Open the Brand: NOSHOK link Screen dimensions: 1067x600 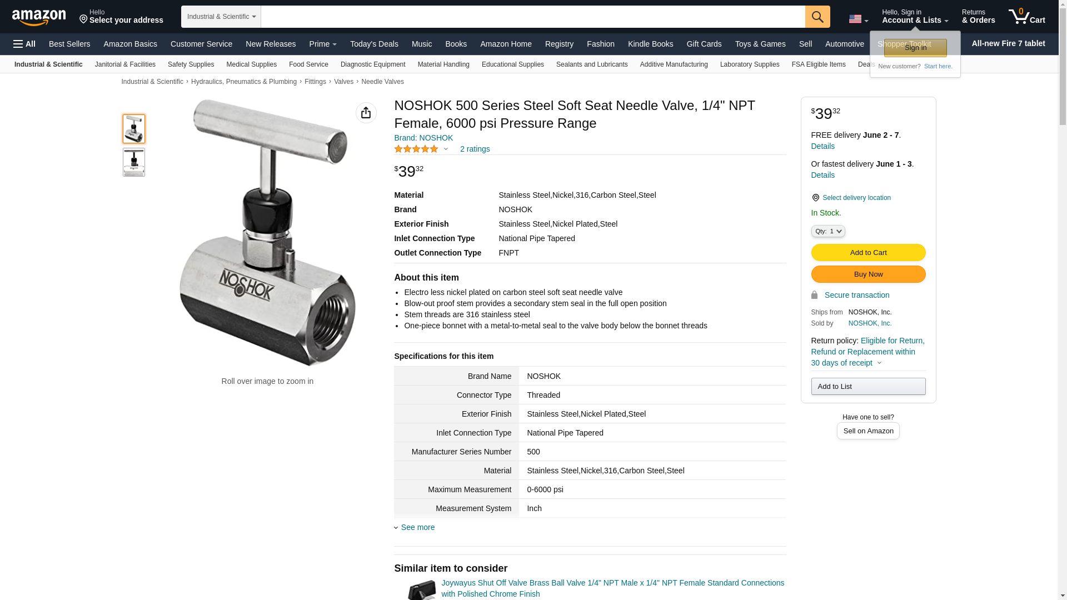(x=423, y=138)
